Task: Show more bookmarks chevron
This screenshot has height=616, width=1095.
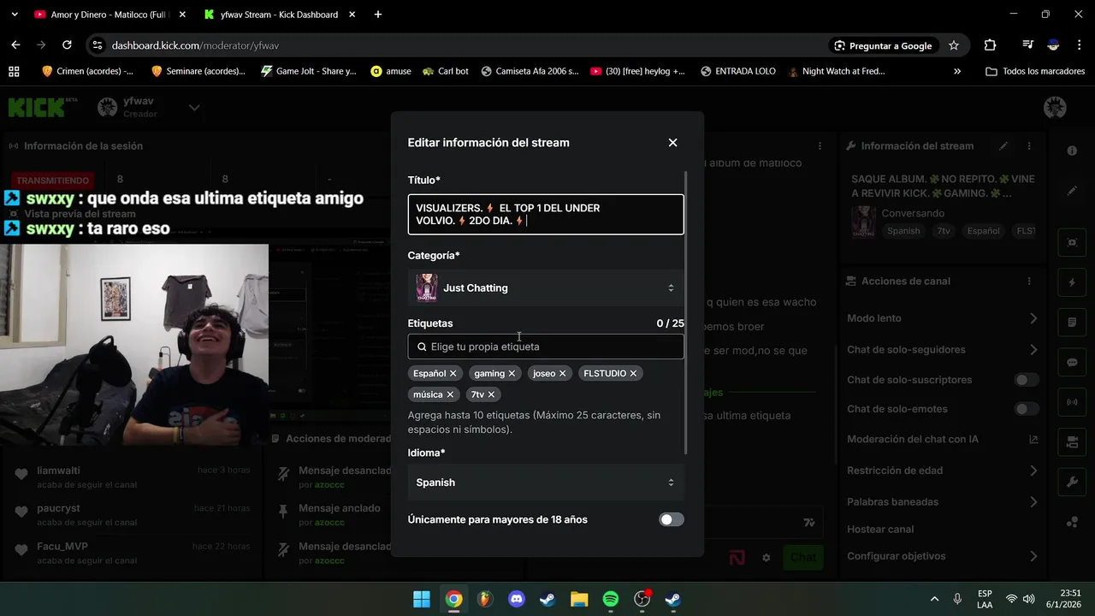Action: pyautogui.click(x=957, y=72)
